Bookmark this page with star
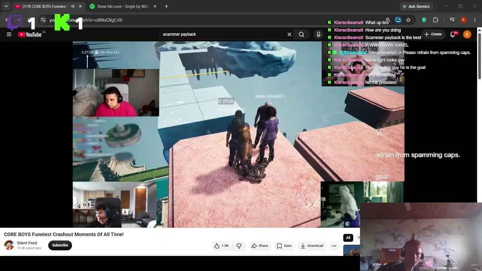482x271 pixels. pyautogui.click(x=408, y=20)
